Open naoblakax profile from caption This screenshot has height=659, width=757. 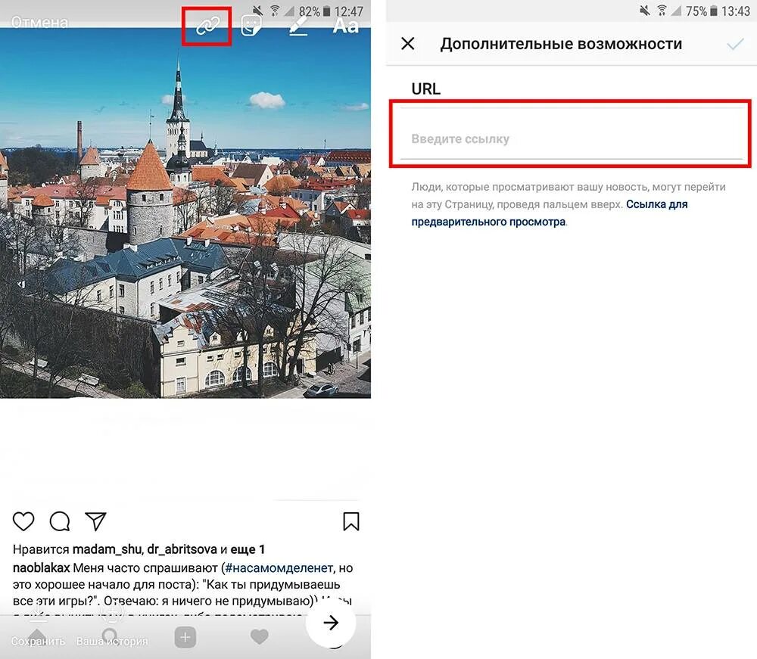tap(41, 567)
